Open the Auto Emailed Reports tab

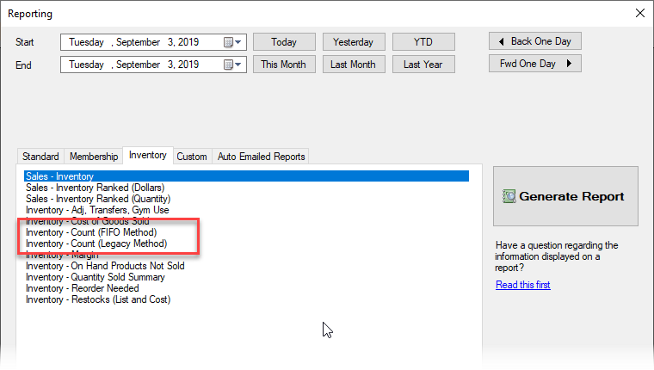tap(261, 157)
